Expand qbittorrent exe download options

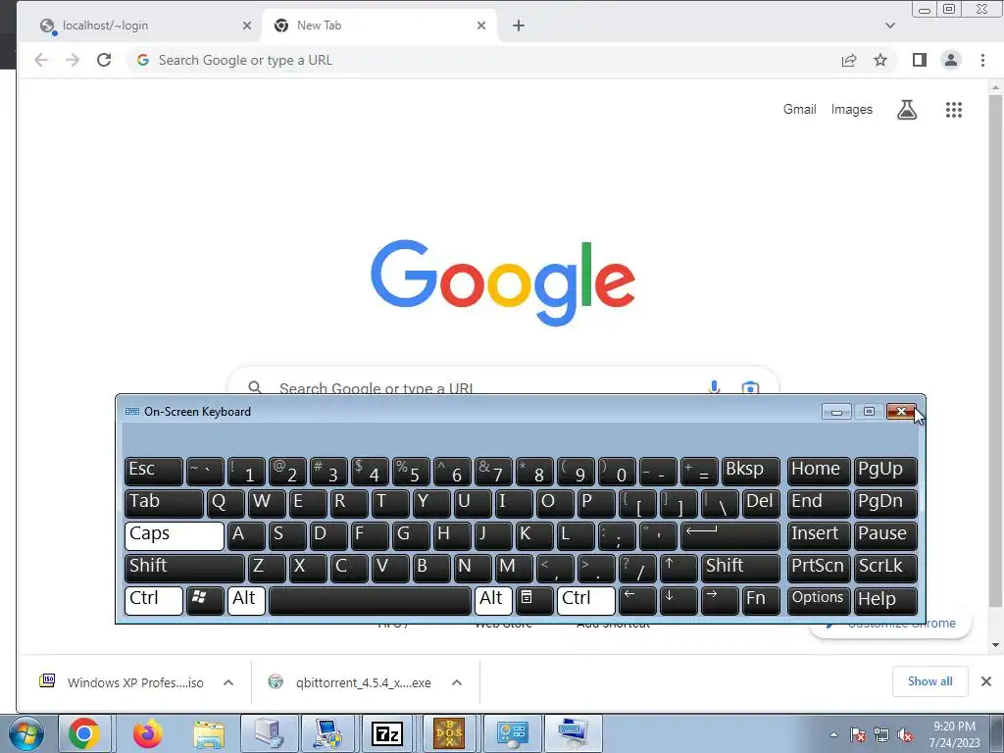457,682
